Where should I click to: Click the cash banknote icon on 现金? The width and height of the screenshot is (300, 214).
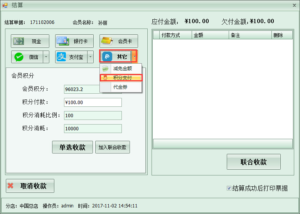[x=19, y=41]
